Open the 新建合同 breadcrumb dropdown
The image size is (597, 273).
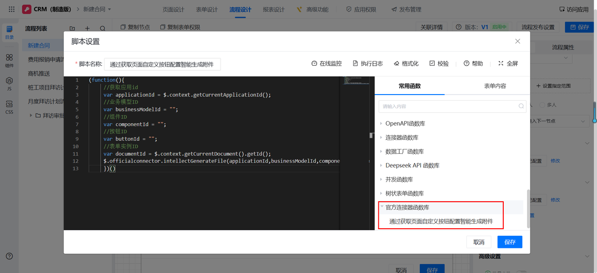tap(97, 9)
